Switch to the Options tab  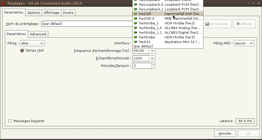pyautogui.click(x=33, y=13)
